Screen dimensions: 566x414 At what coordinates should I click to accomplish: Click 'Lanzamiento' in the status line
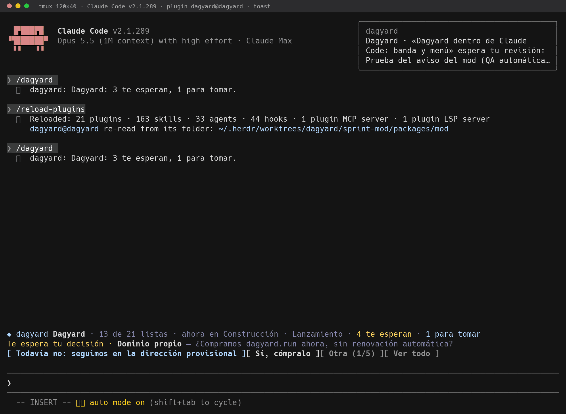(317, 334)
